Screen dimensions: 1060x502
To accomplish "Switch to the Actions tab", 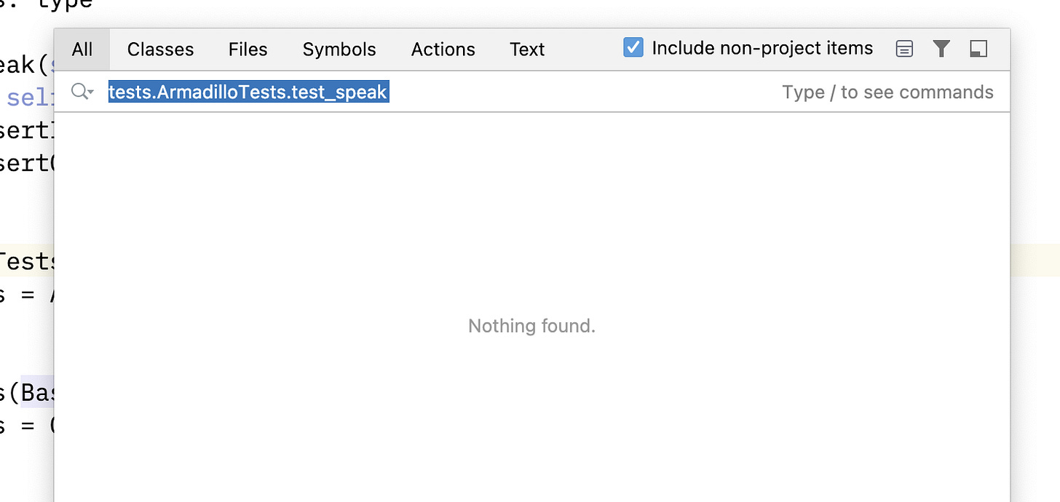I will click(443, 49).
